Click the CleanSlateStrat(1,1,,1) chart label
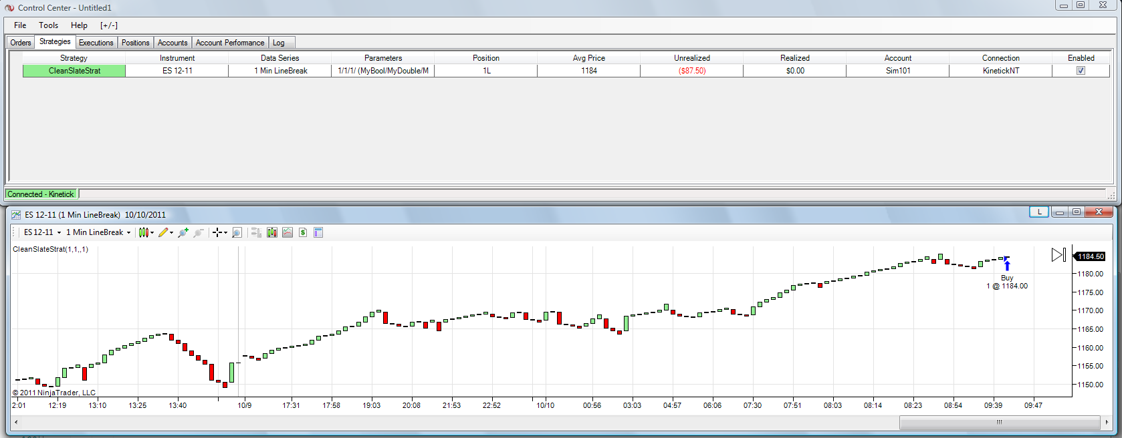Screen dimensions: 1122x438 coord(50,249)
